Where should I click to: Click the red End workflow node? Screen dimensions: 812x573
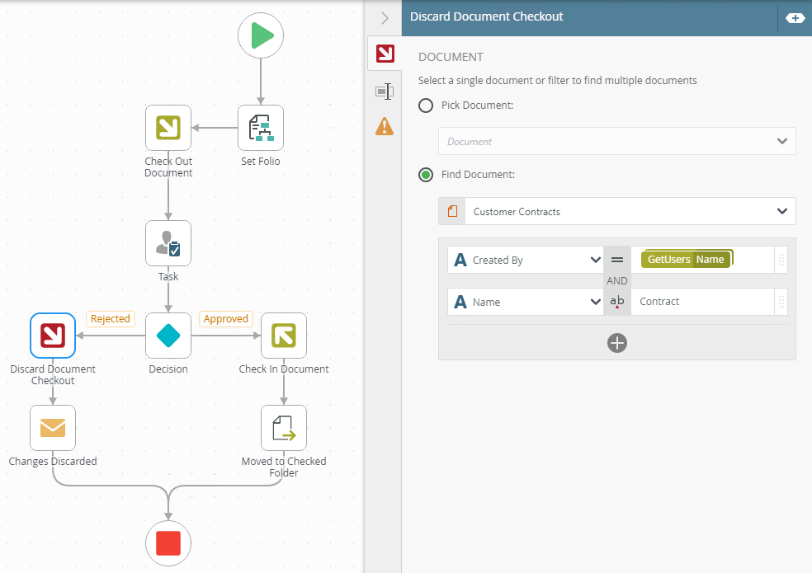coord(168,543)
